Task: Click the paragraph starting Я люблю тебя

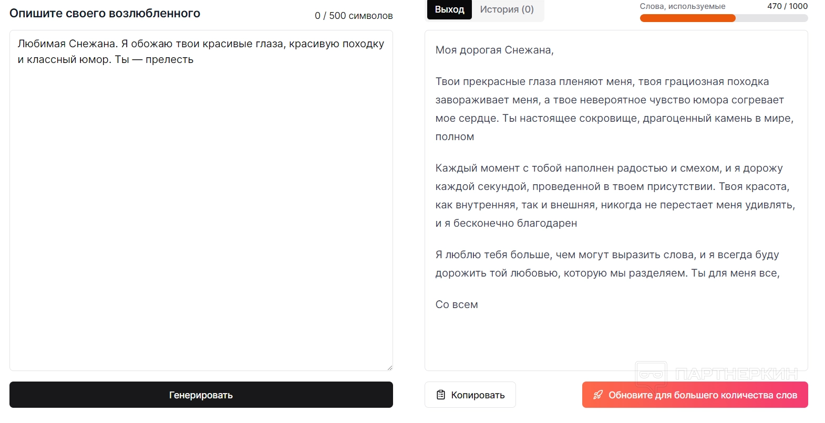Action: click(x=607, y=263)
